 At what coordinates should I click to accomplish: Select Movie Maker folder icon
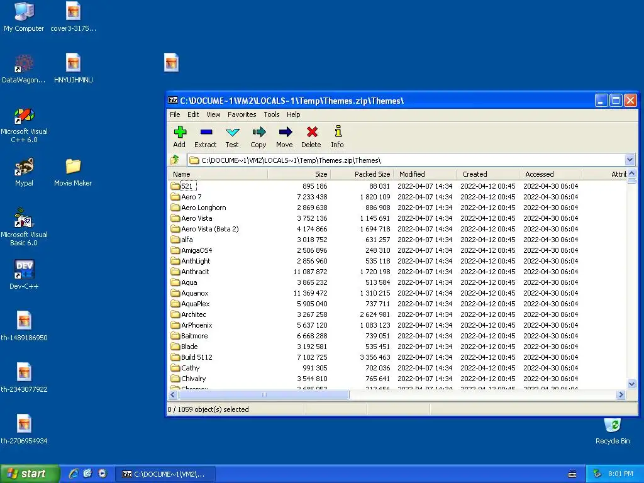point(73,172)
